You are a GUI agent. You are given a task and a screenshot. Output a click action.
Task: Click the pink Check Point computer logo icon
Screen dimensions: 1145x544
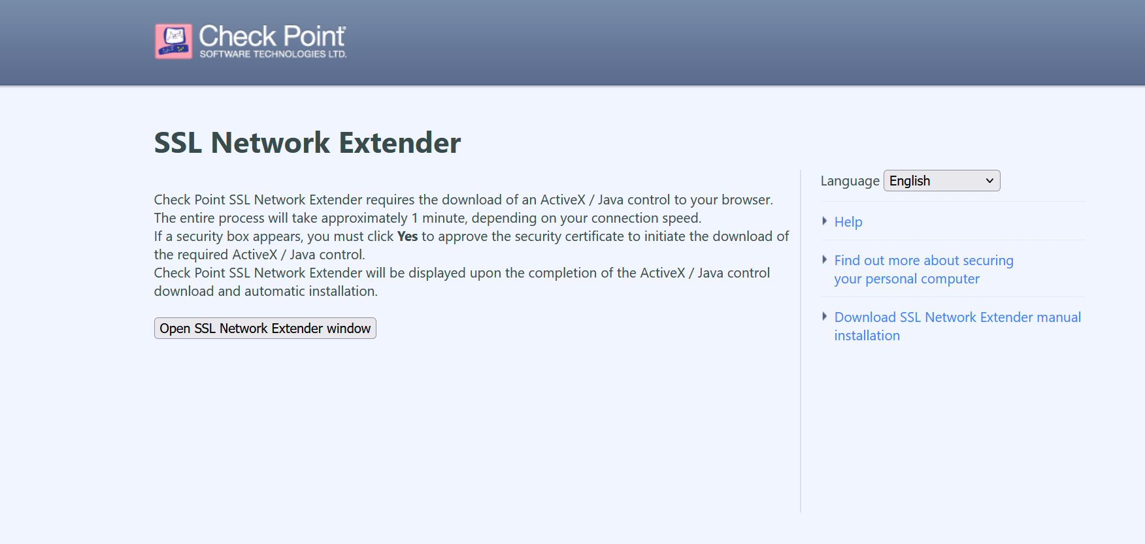[173, 41]
